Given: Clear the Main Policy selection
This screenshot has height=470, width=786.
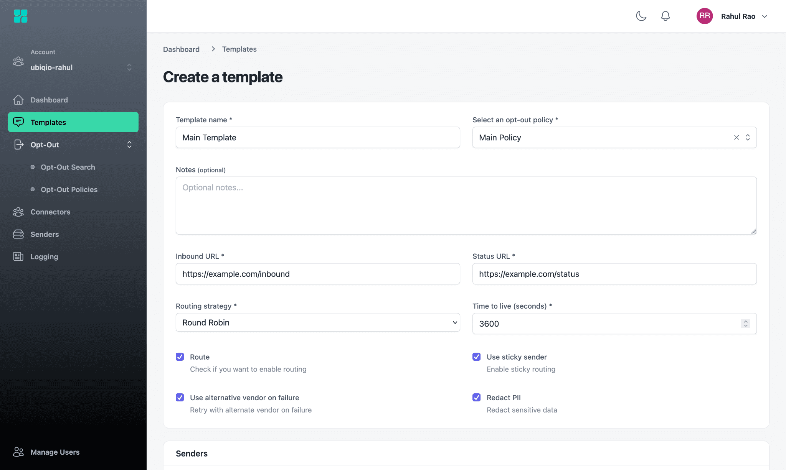Looking at the screenshot, I should (x=736, y=137).
